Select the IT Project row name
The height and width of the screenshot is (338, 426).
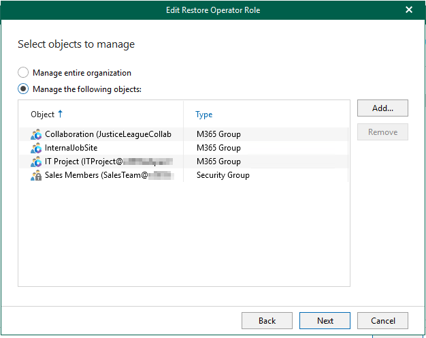[61, 162]
